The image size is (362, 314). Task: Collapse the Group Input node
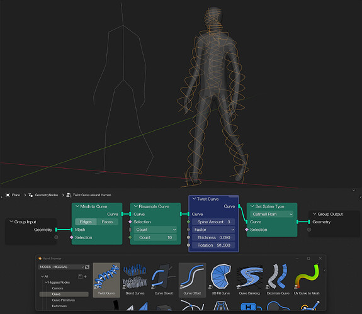click(11, 221)
